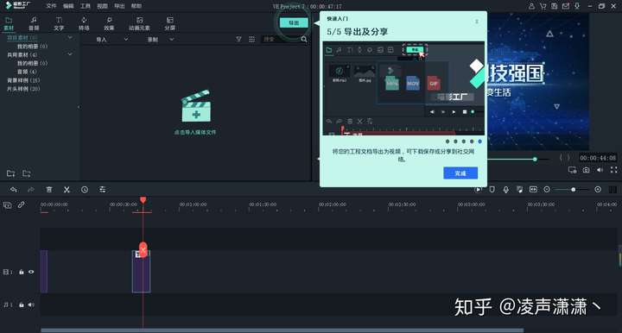Split clip with the scissors tool
622x333 pixels.
point(67,190)
